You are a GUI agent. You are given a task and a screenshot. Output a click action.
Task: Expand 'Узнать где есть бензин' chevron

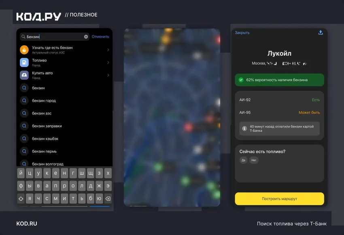pos(108,50)
